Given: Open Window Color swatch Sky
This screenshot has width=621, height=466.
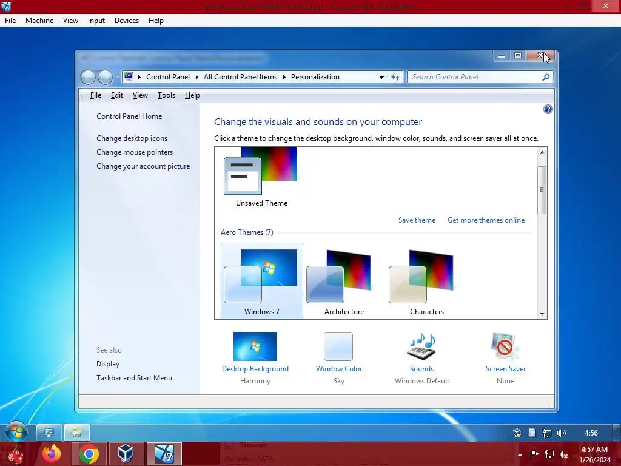Looking at the screenshot, I should coord(338,346).
